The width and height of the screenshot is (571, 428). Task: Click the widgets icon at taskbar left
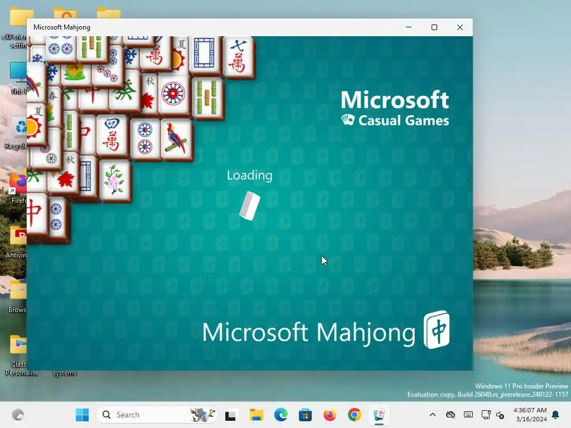pyautogui.click(x=18, y=415)
